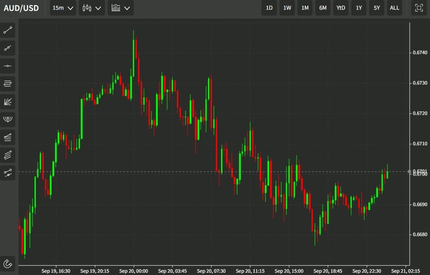
Task: Switch to the 1W range
Action: tap(287, 7)
